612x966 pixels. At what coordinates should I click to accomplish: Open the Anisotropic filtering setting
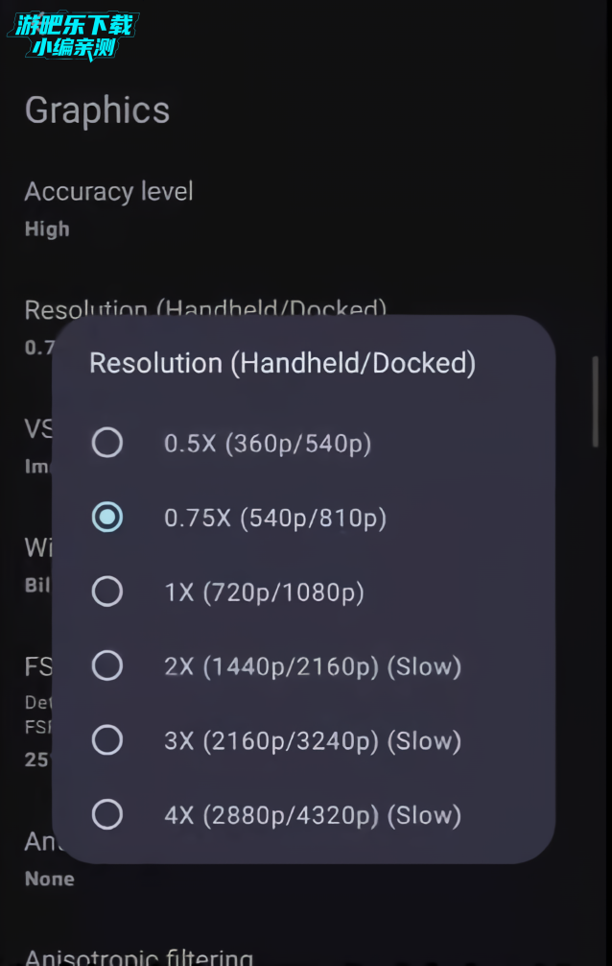(x=138, y=956)
